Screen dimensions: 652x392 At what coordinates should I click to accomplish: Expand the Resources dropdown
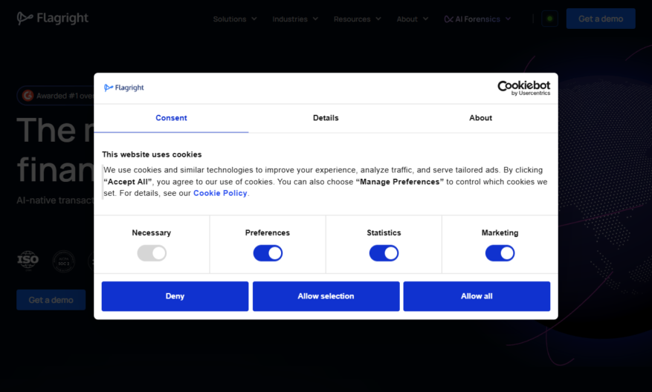pyautogui.click(x=357, y=19)
